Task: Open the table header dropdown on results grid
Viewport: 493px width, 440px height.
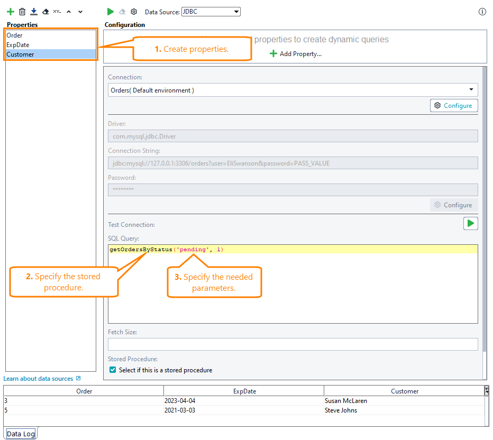Action: point(487,391)
